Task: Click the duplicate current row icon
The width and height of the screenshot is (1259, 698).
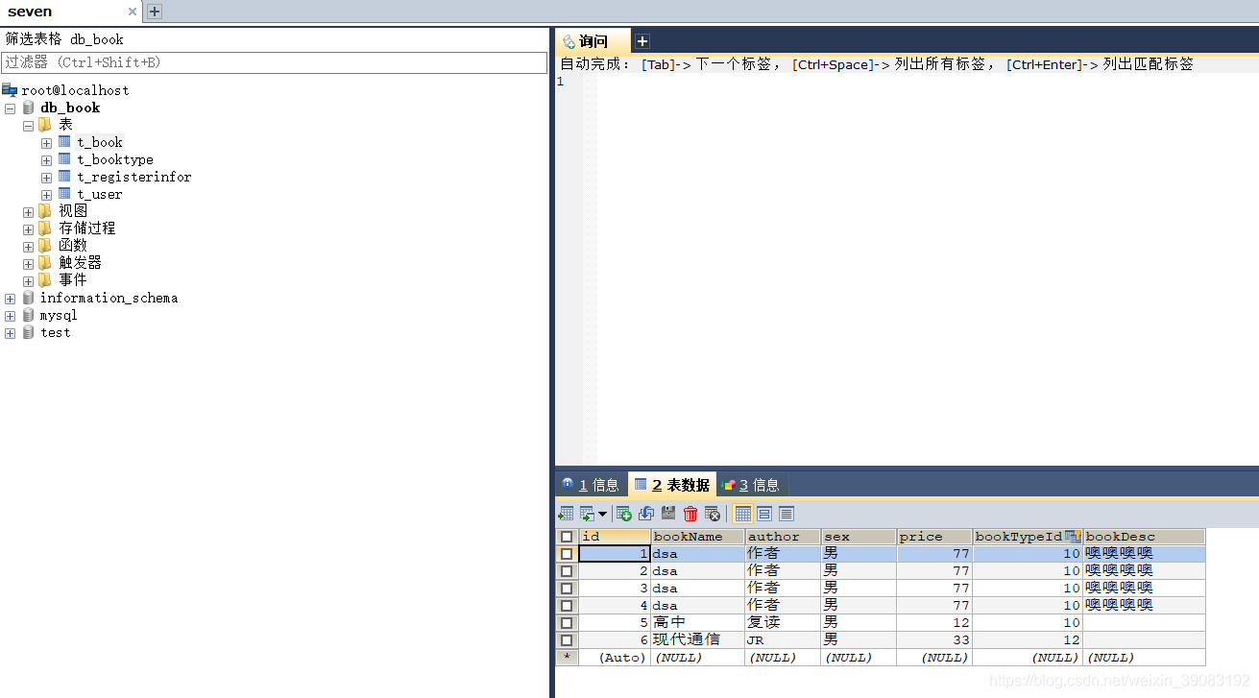Action: (x=646, y=514)
